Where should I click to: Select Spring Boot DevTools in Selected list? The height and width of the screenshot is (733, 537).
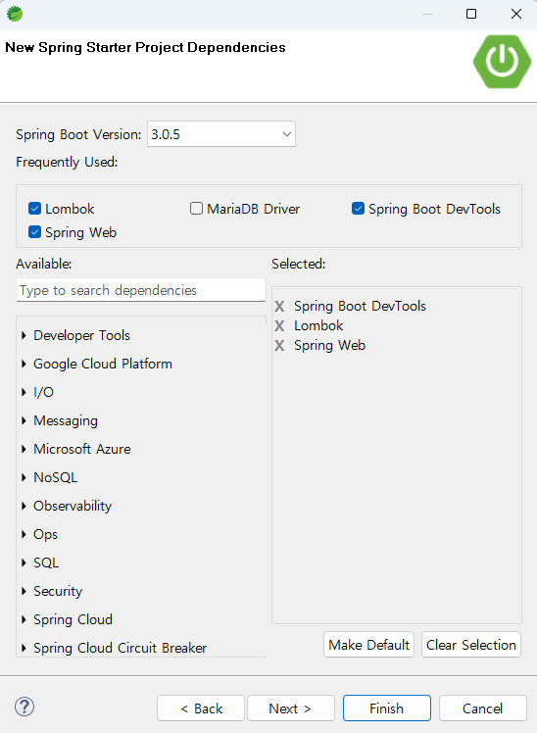pos(360,306)
